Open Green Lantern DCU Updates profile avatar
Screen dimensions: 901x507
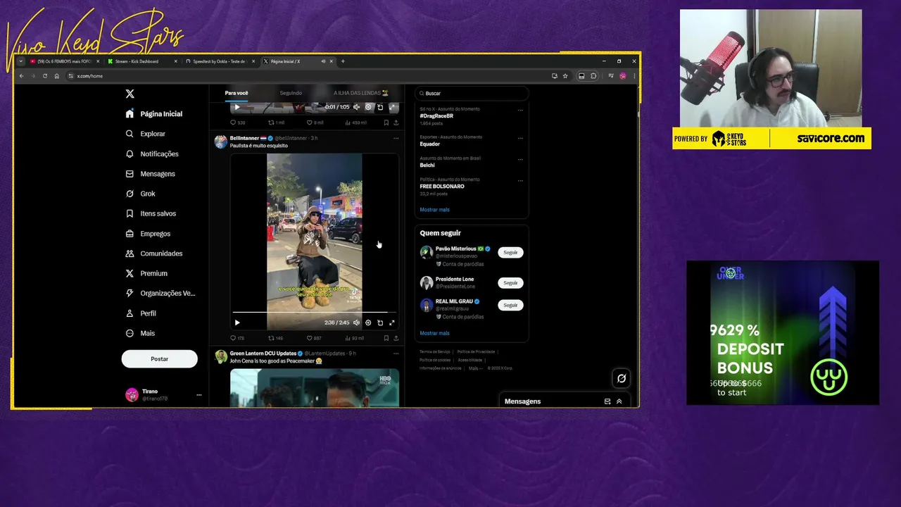point(221,357)
